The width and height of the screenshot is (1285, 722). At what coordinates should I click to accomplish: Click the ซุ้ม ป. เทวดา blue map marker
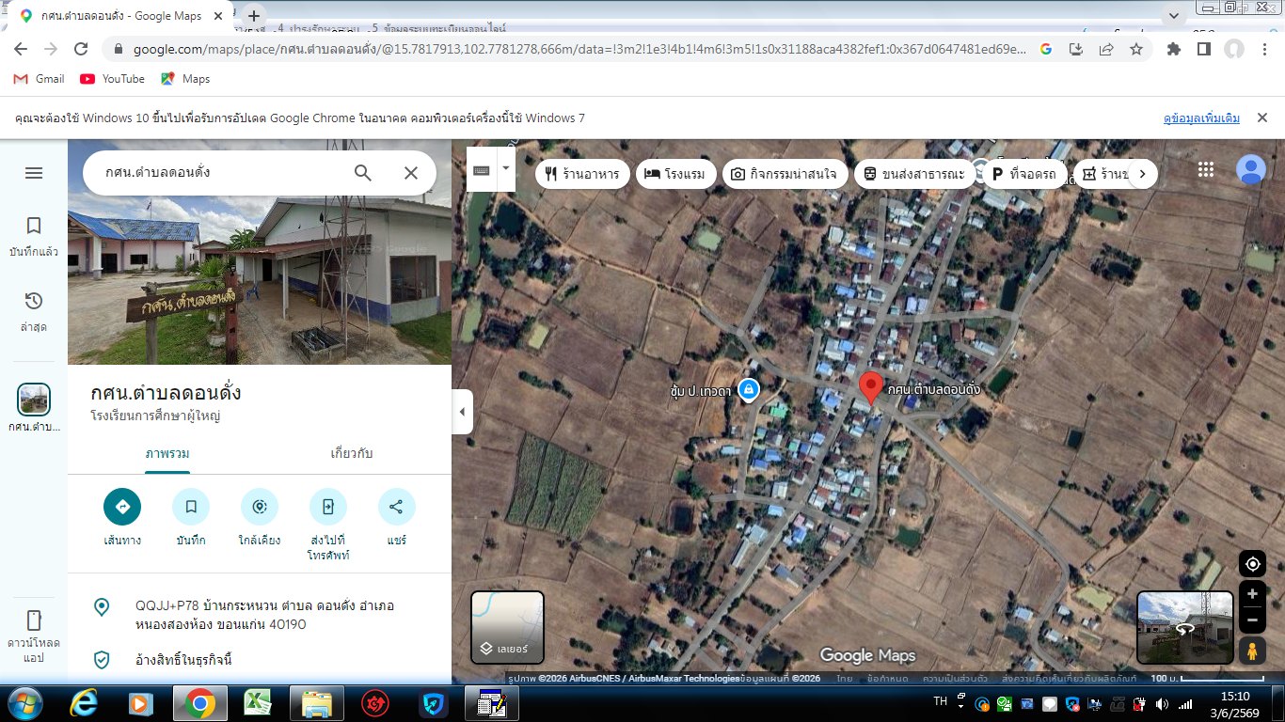tap(748, 389)
